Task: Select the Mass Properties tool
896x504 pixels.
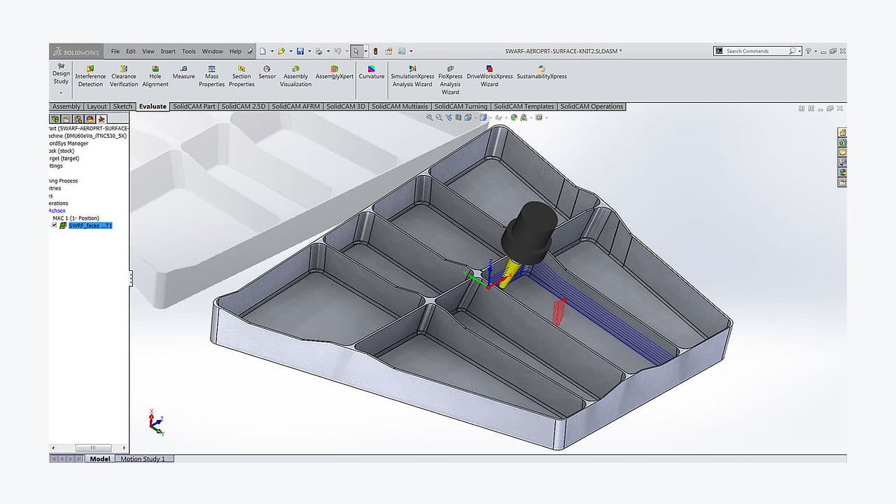Action: 211,73
